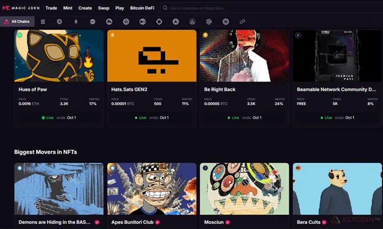Open the Mint menu
The width and height of the screenshot is (383, 229).
coord(67,8)
